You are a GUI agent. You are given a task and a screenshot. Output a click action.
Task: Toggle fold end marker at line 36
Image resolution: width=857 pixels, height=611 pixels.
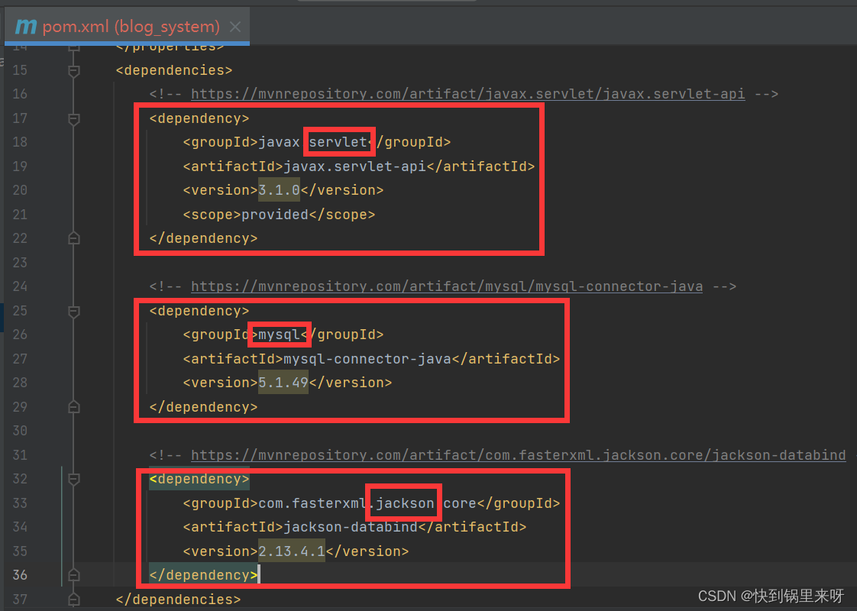click(x=74, y=575)
